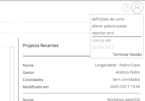The image size is (145, 101).
Task: Click the Convidados field label
Action: click(x=33, y=80)
